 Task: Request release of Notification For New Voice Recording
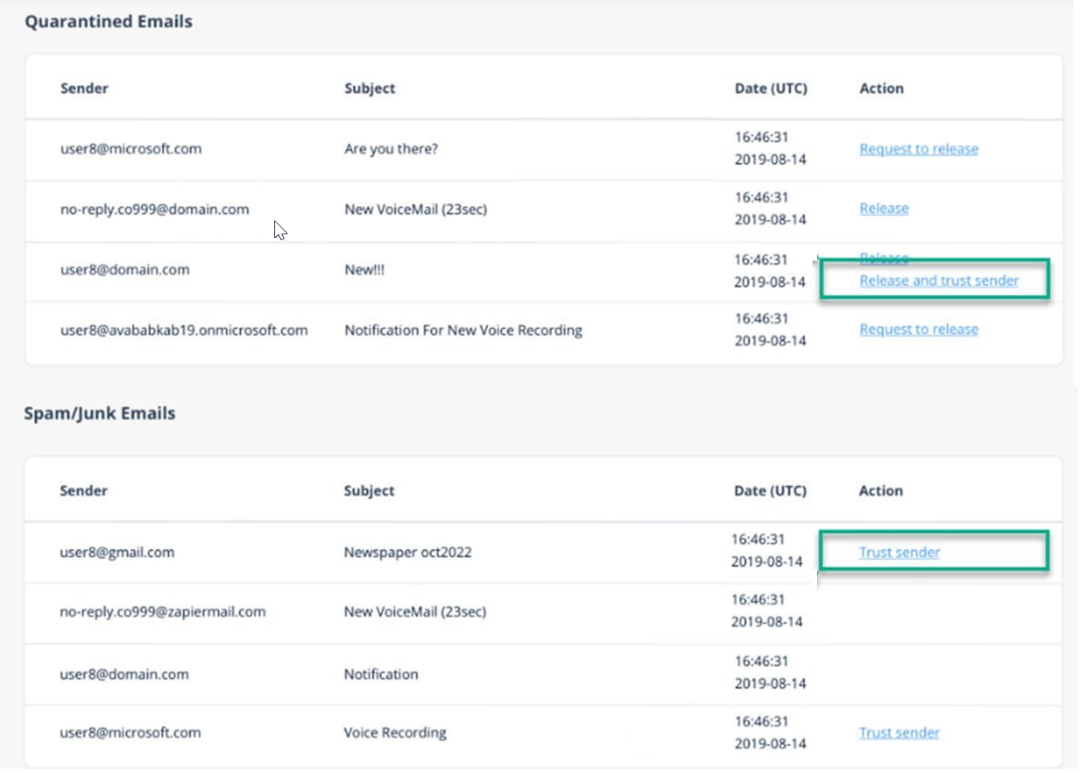918,330
